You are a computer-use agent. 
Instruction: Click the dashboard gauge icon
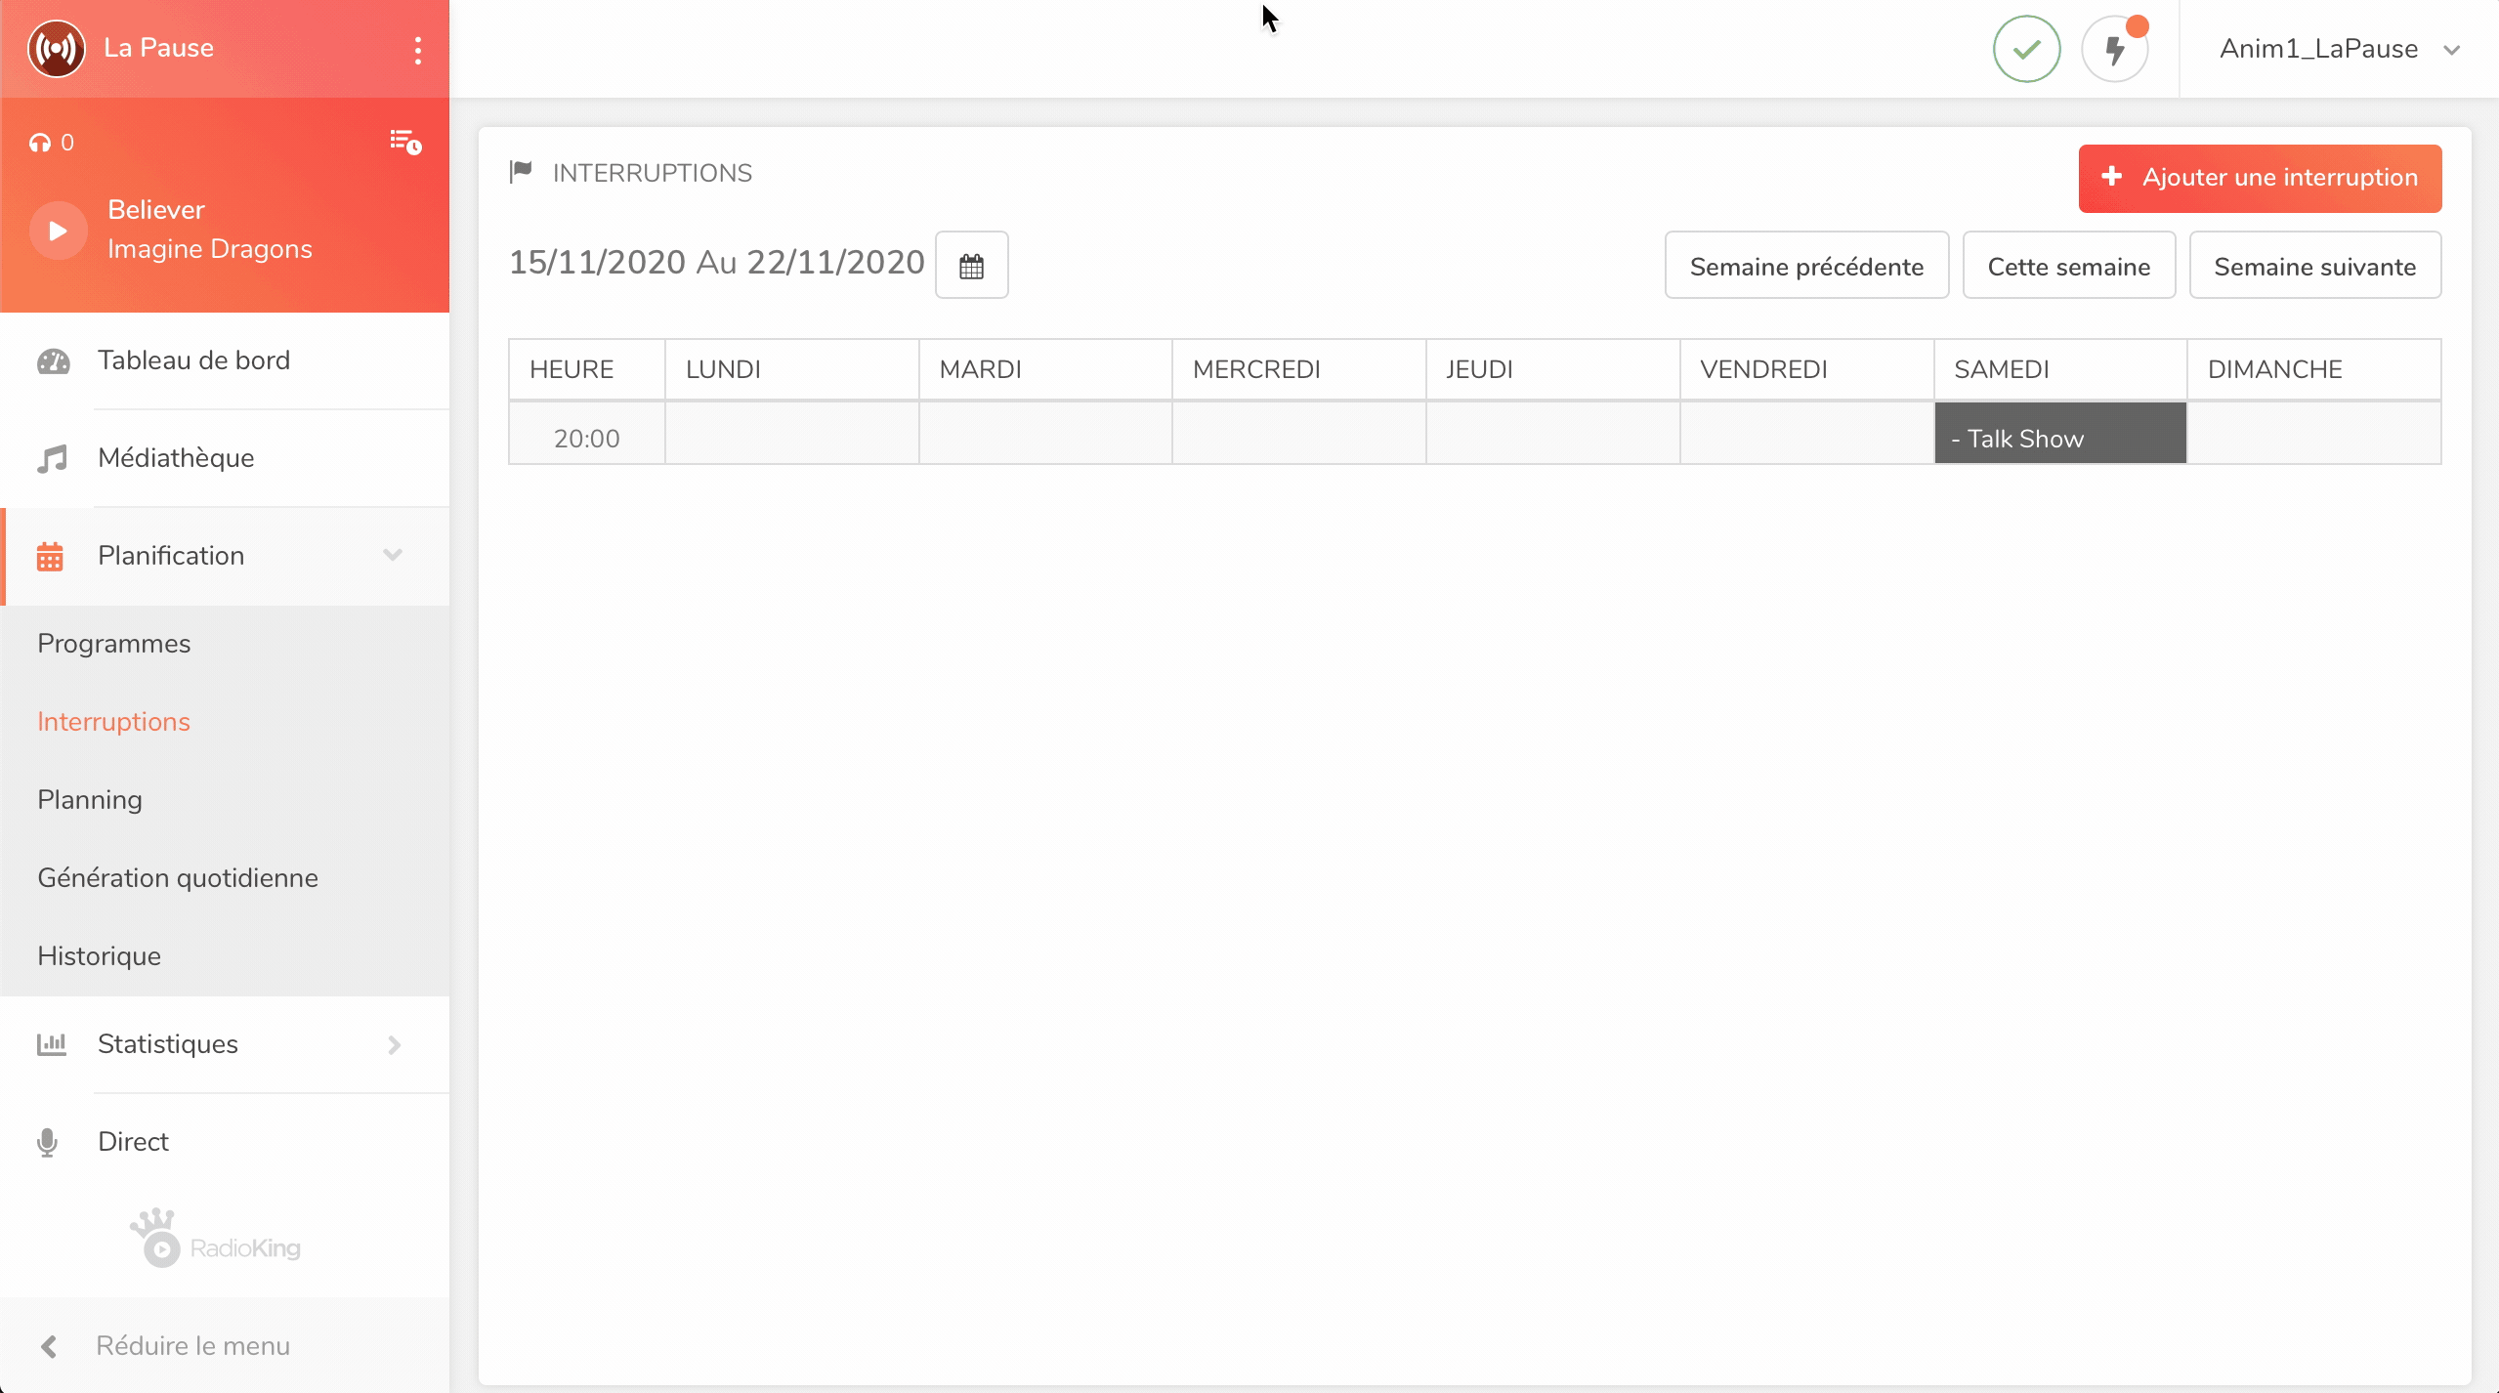(53, 361)
